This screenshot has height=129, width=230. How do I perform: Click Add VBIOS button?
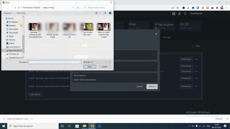[35, 95]
